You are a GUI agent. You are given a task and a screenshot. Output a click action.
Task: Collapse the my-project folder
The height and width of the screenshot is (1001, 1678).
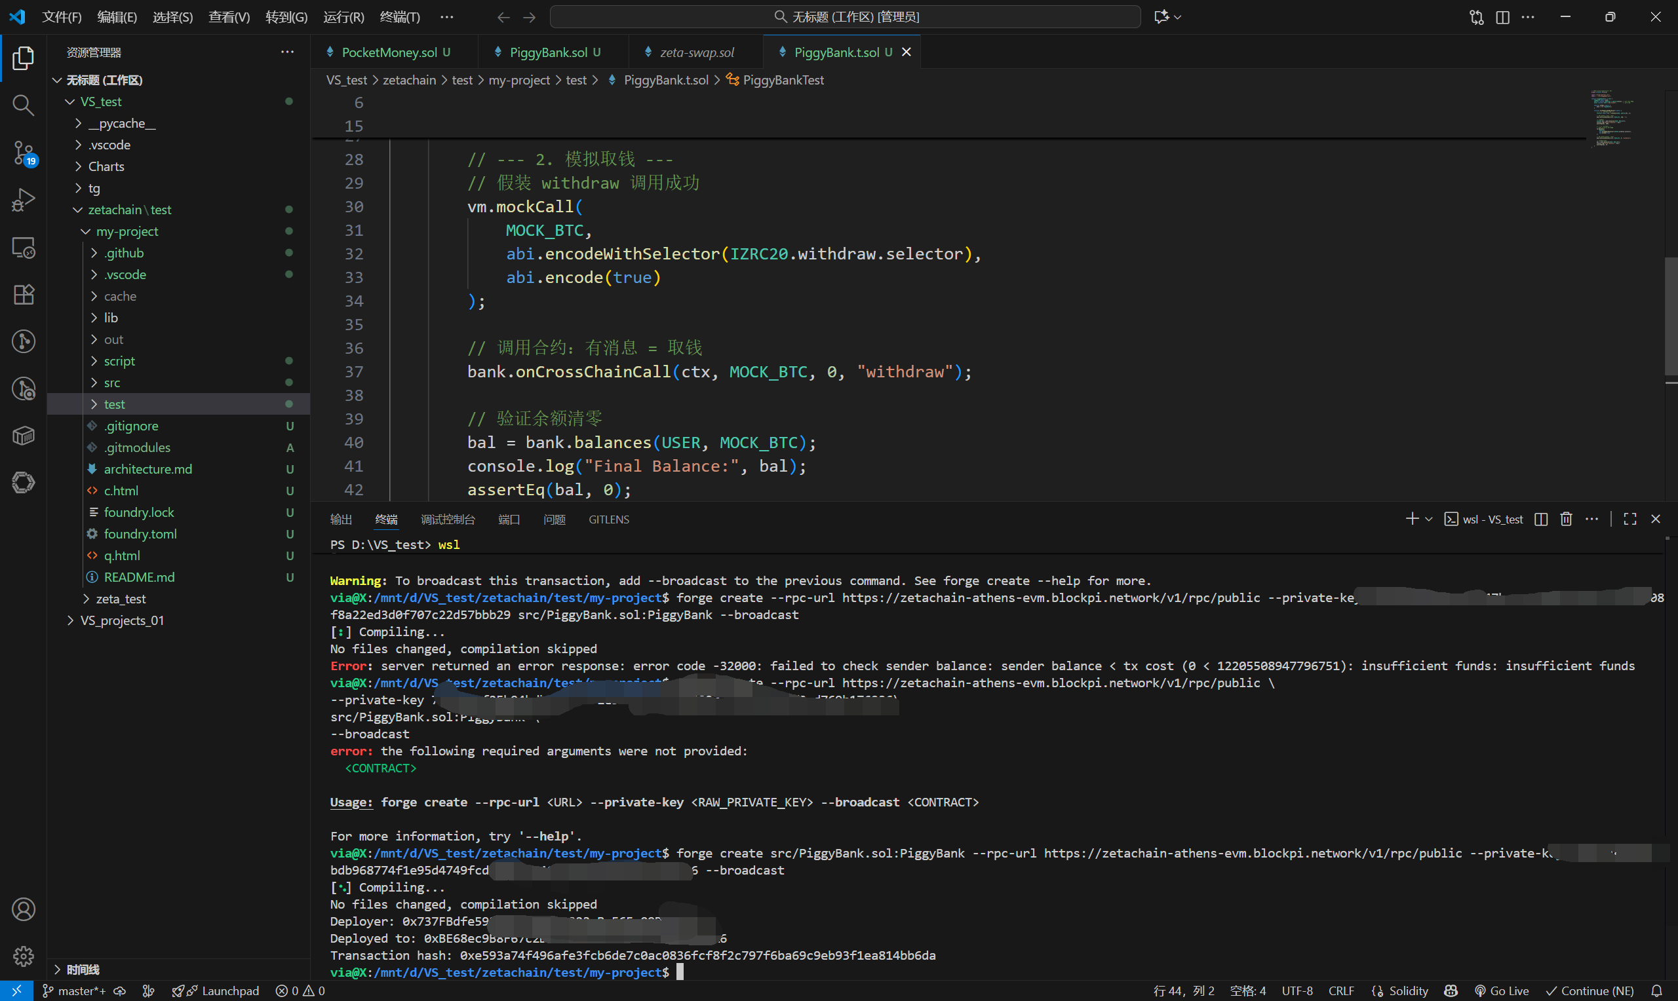(x=127, y=231)
